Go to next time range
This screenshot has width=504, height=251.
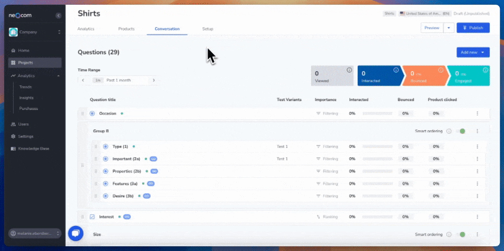[x=154, y=81]
